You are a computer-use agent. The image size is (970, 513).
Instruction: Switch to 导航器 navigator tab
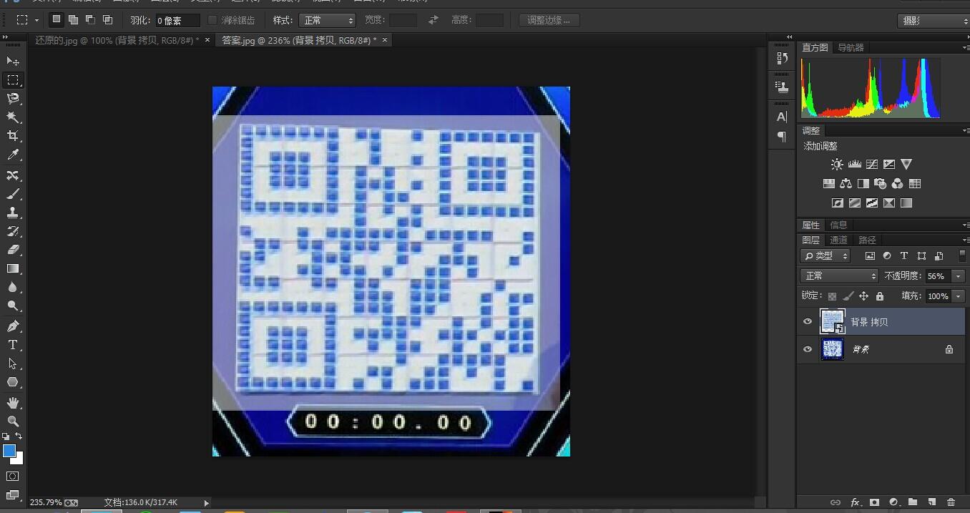(851, 47)
